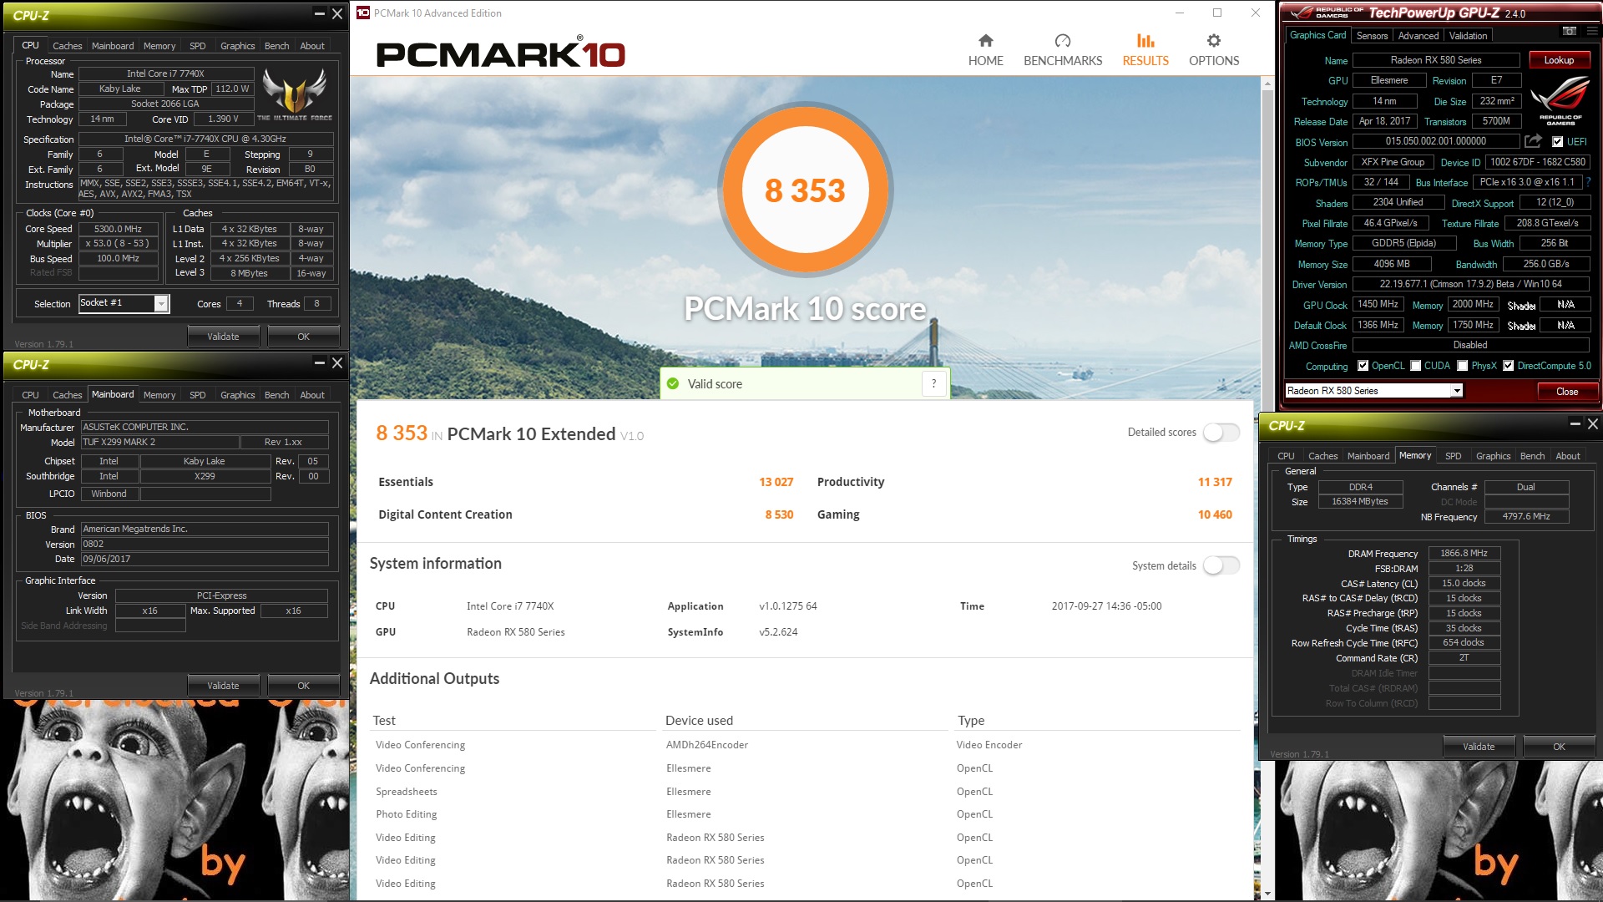Click Validate in CPU-Z Memory window
This screenshot has width=1603, height=902.
[1479, 747]
